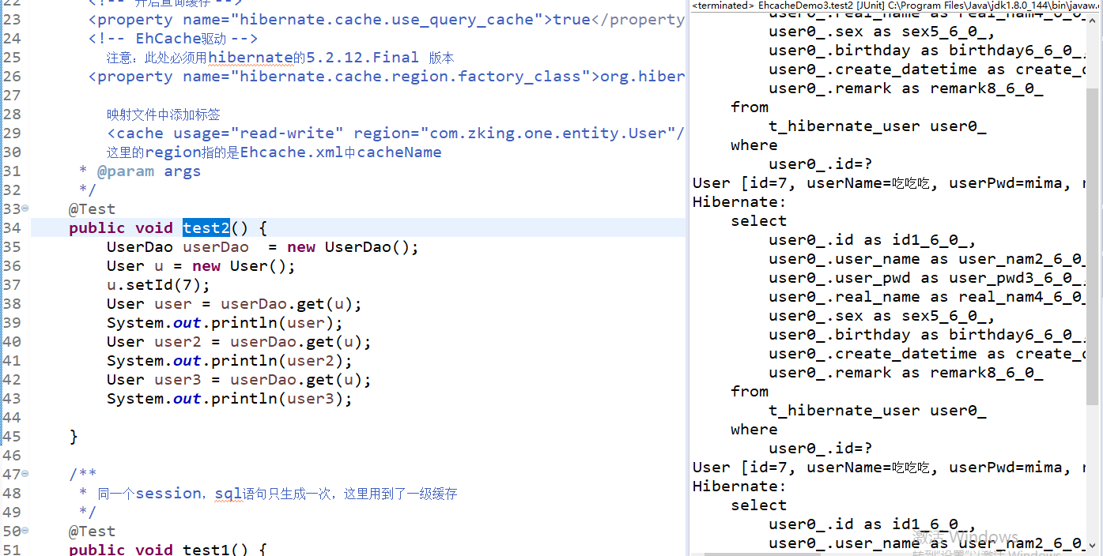This screenshot has height=556, width=1103.
Task: Click the highlighted test2 method name
Action: (x=206, y=227)
